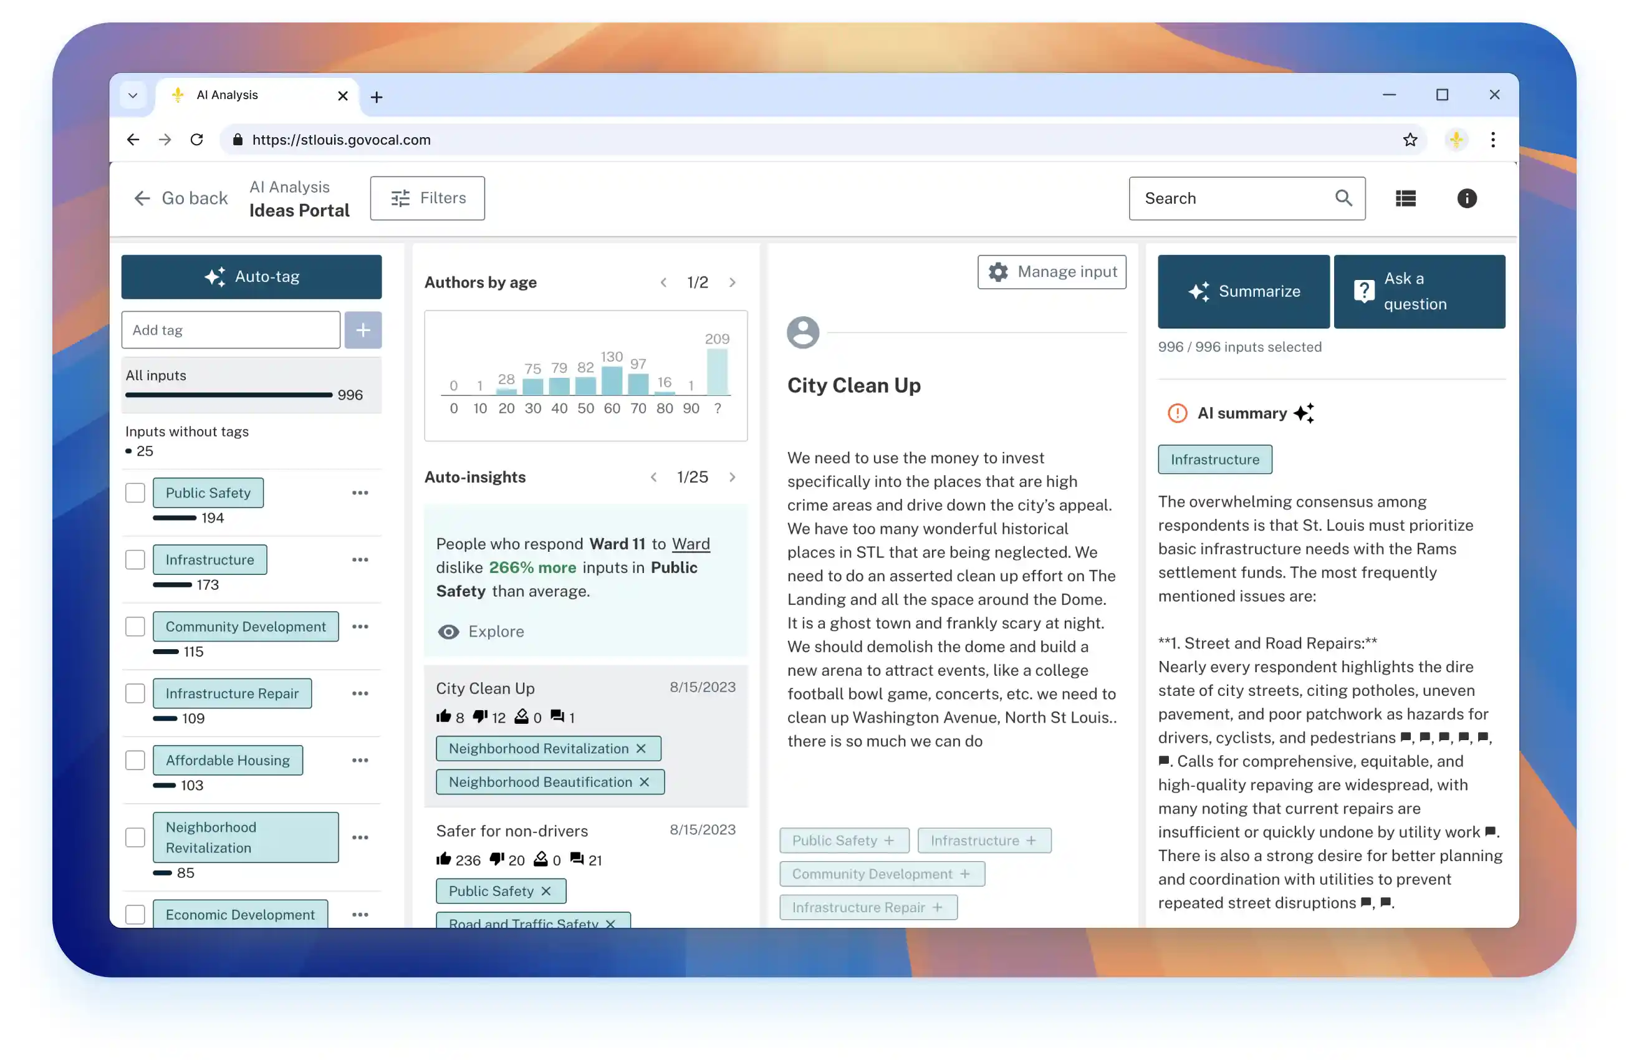Select the Community Development checkbox
The width and height of the screenshot is (1629, 1060).
click(135, 627)
